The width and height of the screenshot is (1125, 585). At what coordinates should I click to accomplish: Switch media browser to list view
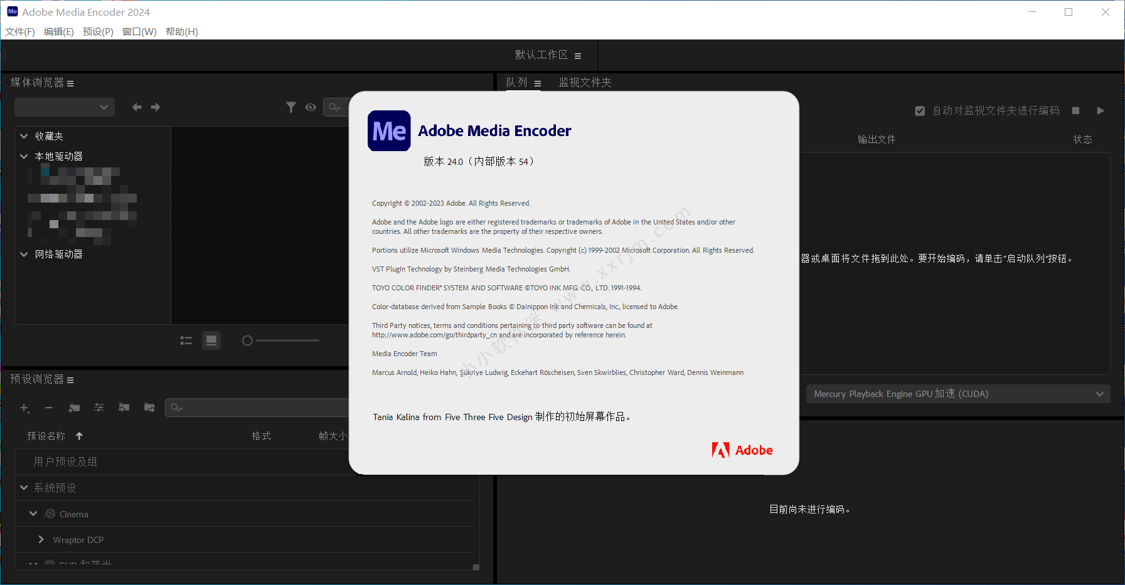pos(186,340)
